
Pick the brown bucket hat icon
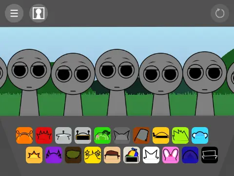point(141,135)
